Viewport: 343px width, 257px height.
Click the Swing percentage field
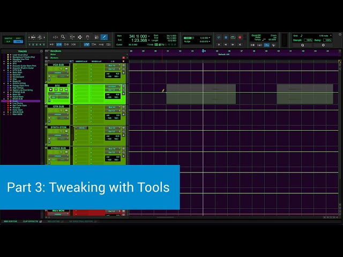(327, 40)
